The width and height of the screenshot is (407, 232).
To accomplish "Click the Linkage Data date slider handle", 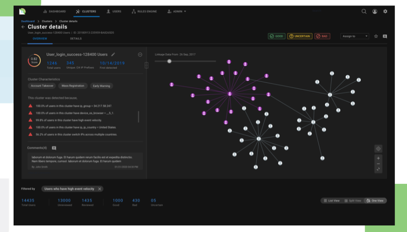I will coord(169,61).
